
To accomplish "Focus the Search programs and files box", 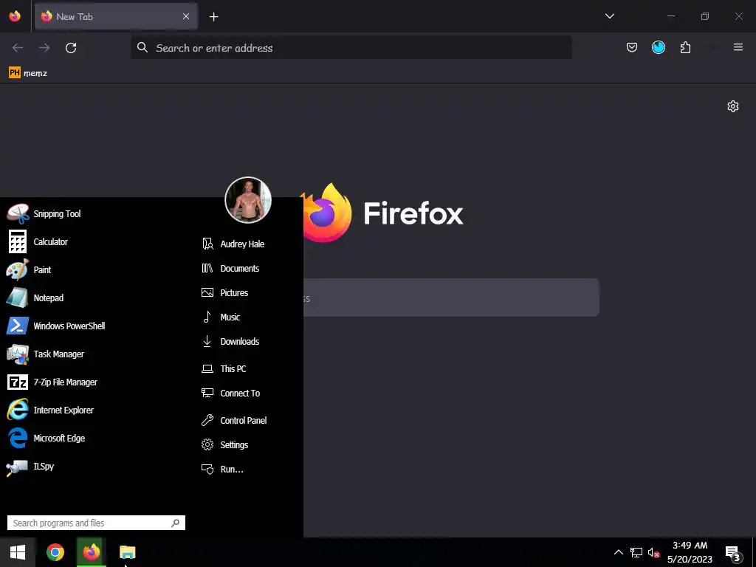I will tap(96, 523).
